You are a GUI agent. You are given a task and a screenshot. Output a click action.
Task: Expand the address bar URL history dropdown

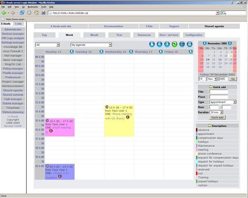pos(217,13)
